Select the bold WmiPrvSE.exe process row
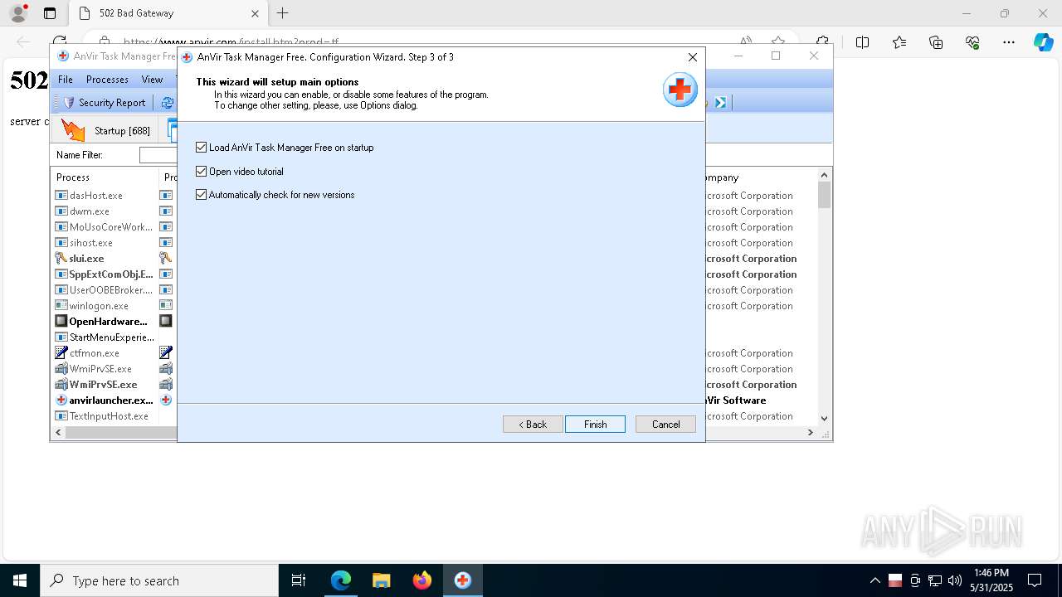Image resolution: width=1062 pixels, height=597 pixels. click(x=105, y=385)
